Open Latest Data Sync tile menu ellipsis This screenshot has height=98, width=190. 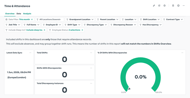(30, 53)
